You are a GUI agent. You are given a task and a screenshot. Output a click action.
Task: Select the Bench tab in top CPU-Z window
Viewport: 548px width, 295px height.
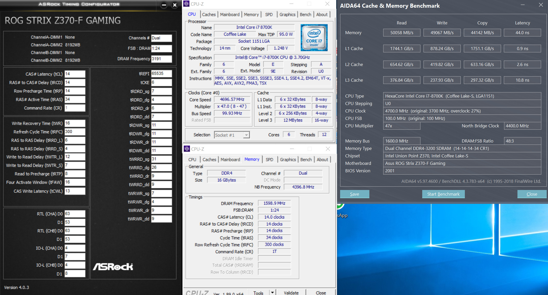pos(305,15)
